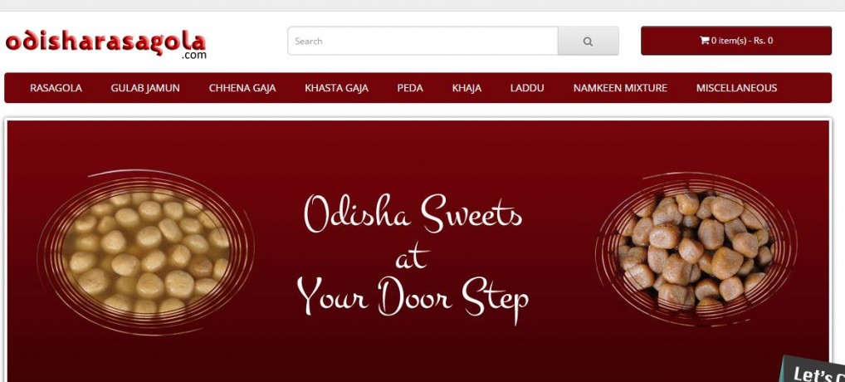Open the LADDU category
The width and height of the screenshot is (845, 382).
(527, 88)
